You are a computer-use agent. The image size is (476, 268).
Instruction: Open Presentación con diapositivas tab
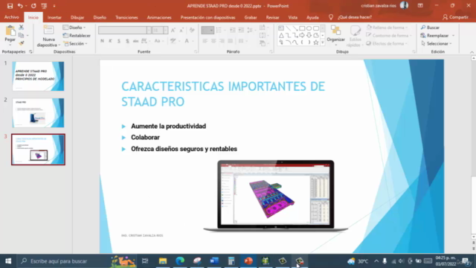point(208,17)
